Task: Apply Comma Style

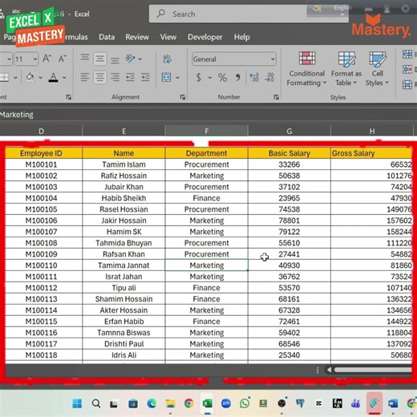Action: [237, 78]
